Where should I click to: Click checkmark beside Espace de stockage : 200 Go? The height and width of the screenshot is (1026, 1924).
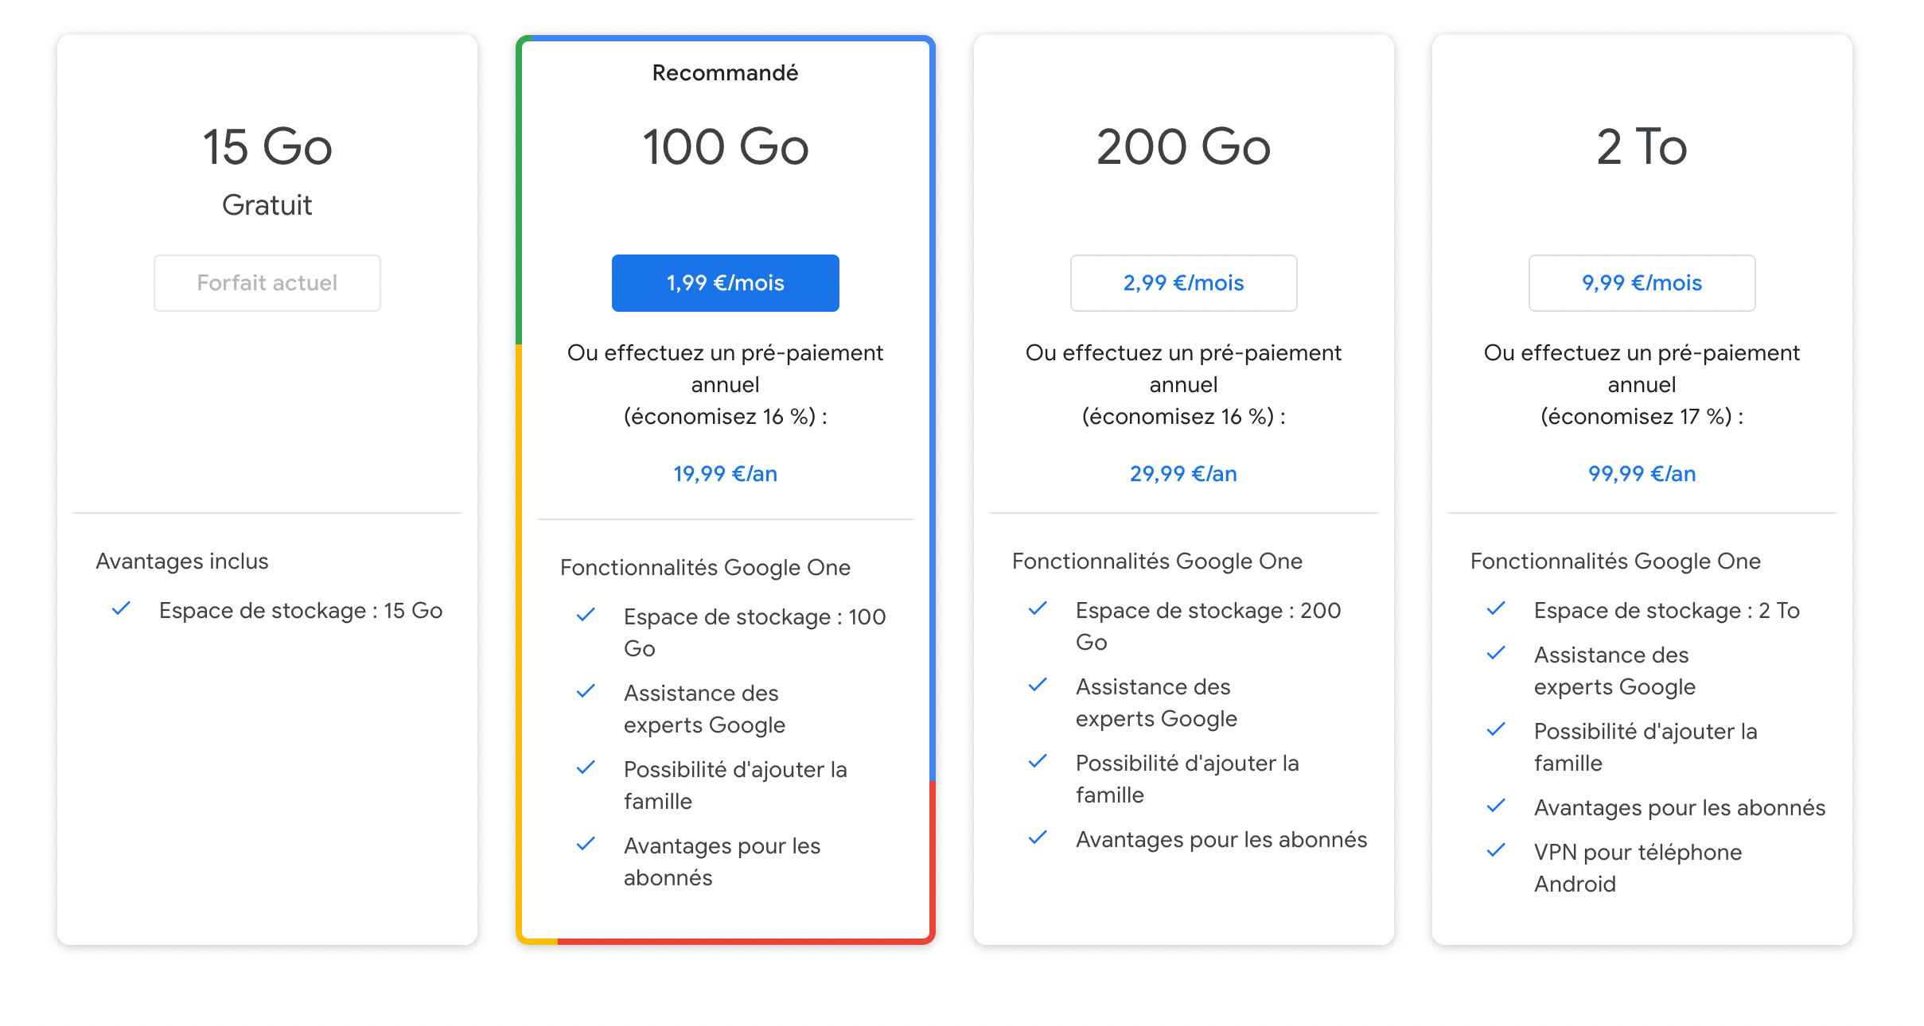(x=1038, y=609)
